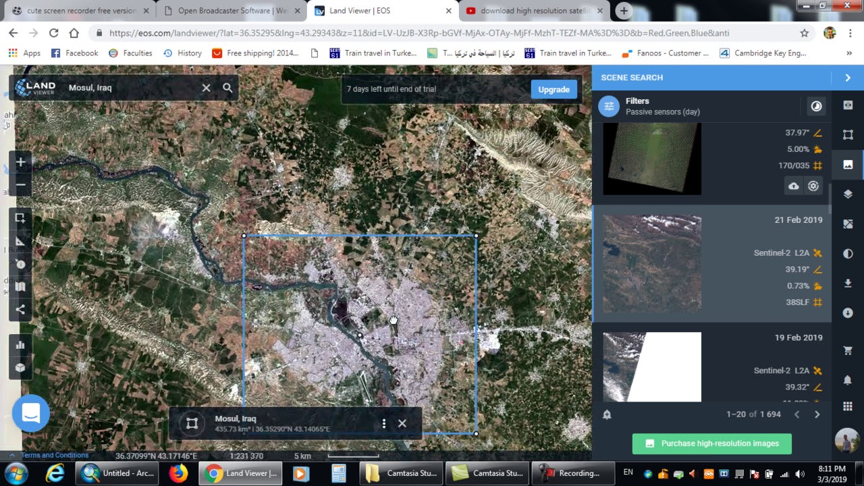Open the comparison slider tool in sidebar
Screen dimensions: 864x486
(x=848, y=105)
